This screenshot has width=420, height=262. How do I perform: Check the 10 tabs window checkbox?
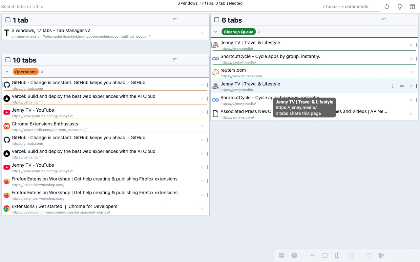8,60
